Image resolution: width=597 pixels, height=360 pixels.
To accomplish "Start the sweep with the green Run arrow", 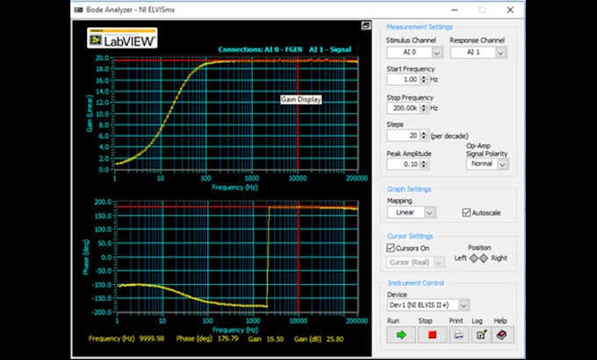I will (401, 335).
